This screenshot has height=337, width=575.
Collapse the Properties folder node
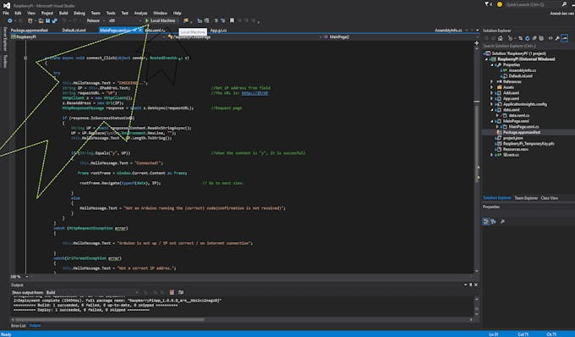coord(492,64)
